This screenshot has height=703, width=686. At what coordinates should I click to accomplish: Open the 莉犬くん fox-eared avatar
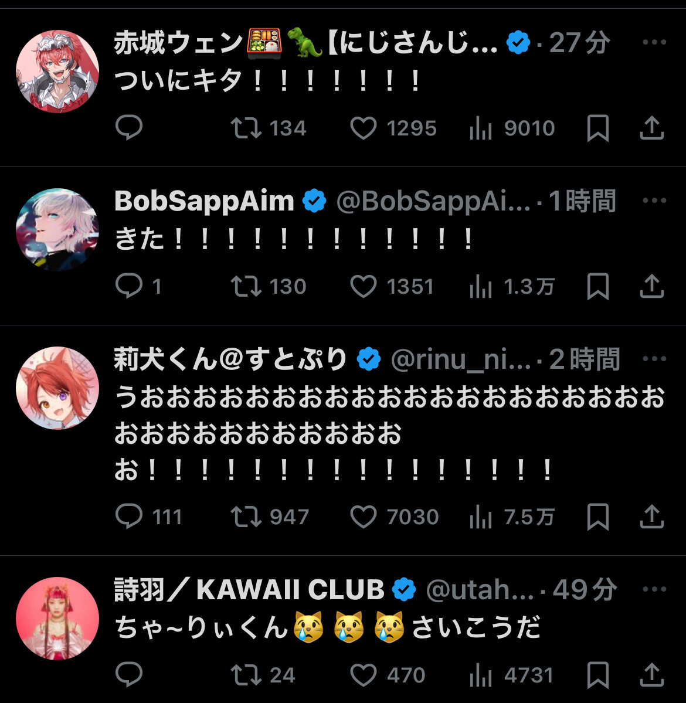(57, 388)
